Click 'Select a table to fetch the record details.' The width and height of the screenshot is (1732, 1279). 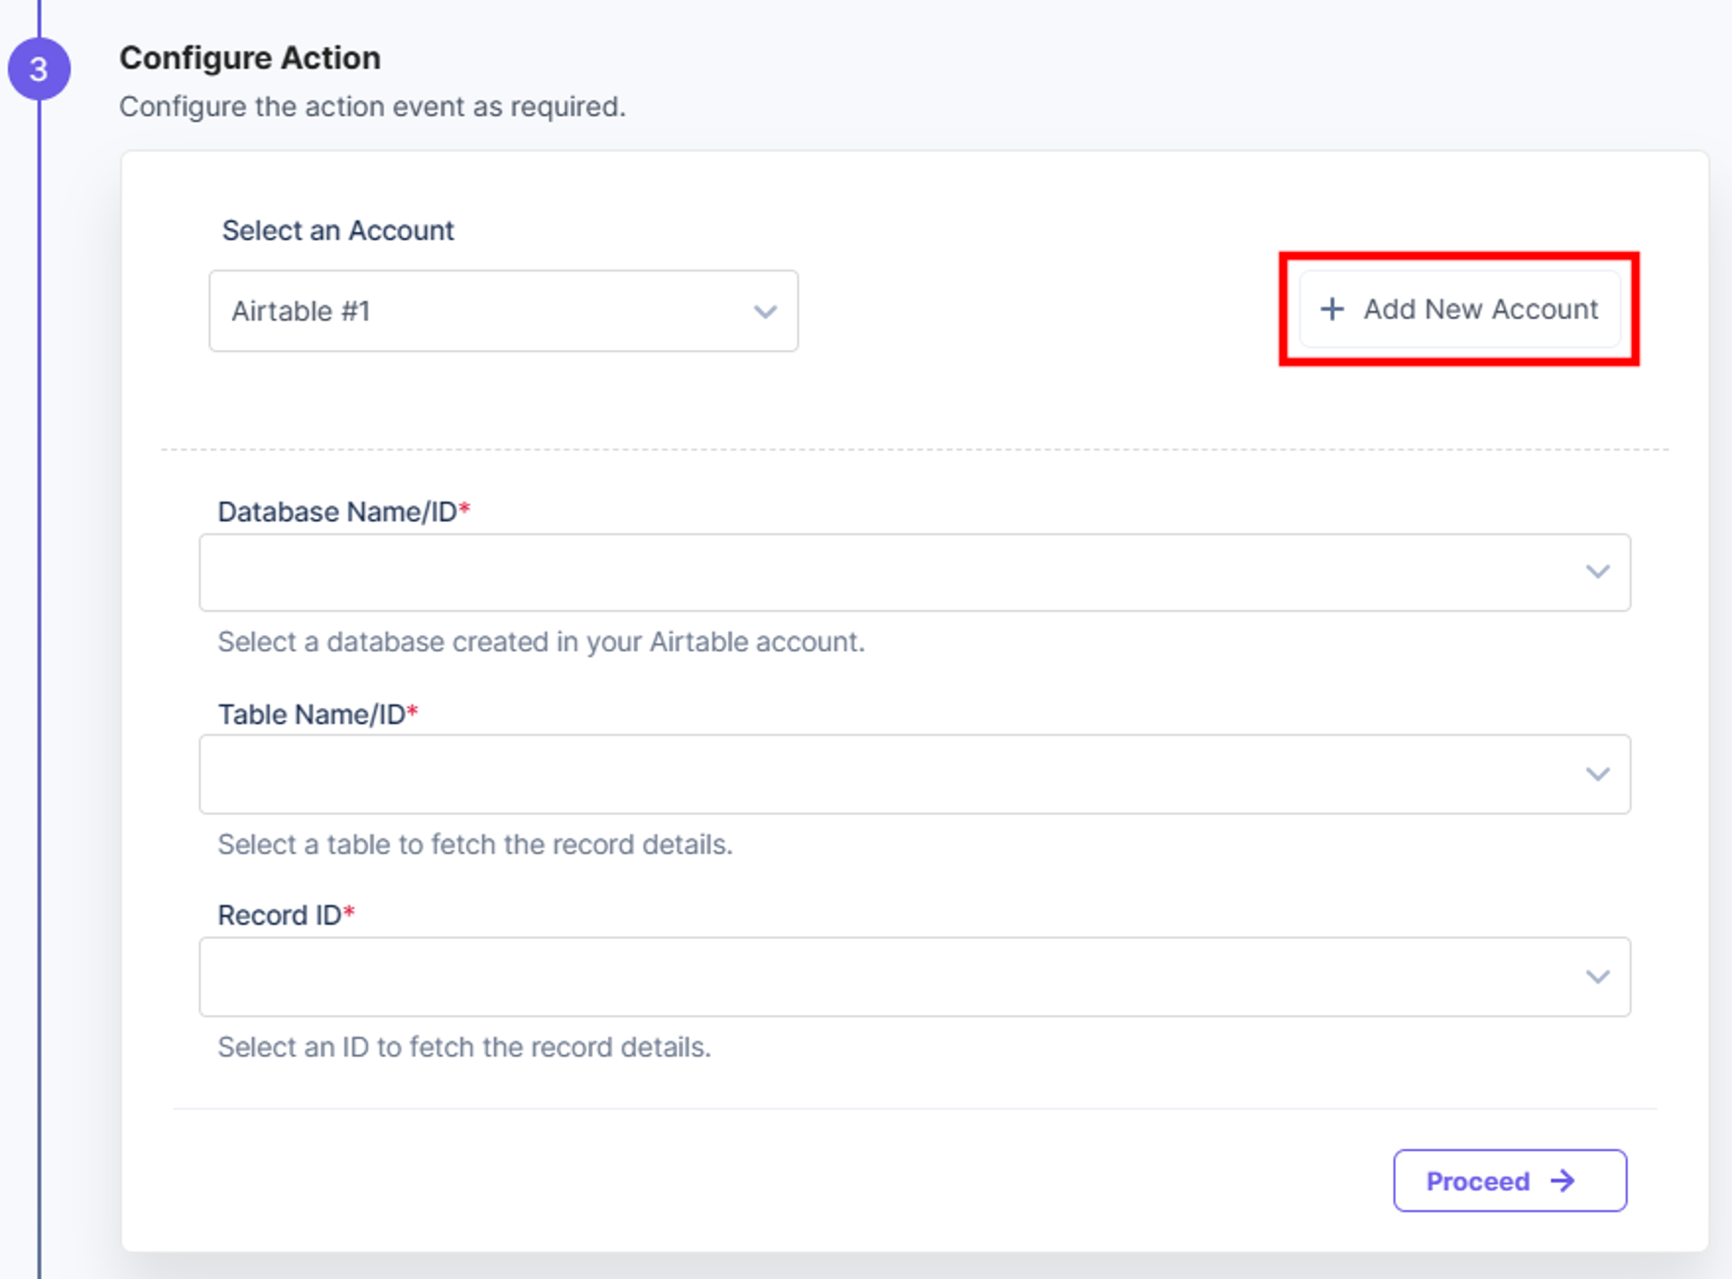[x=474, y=845]
